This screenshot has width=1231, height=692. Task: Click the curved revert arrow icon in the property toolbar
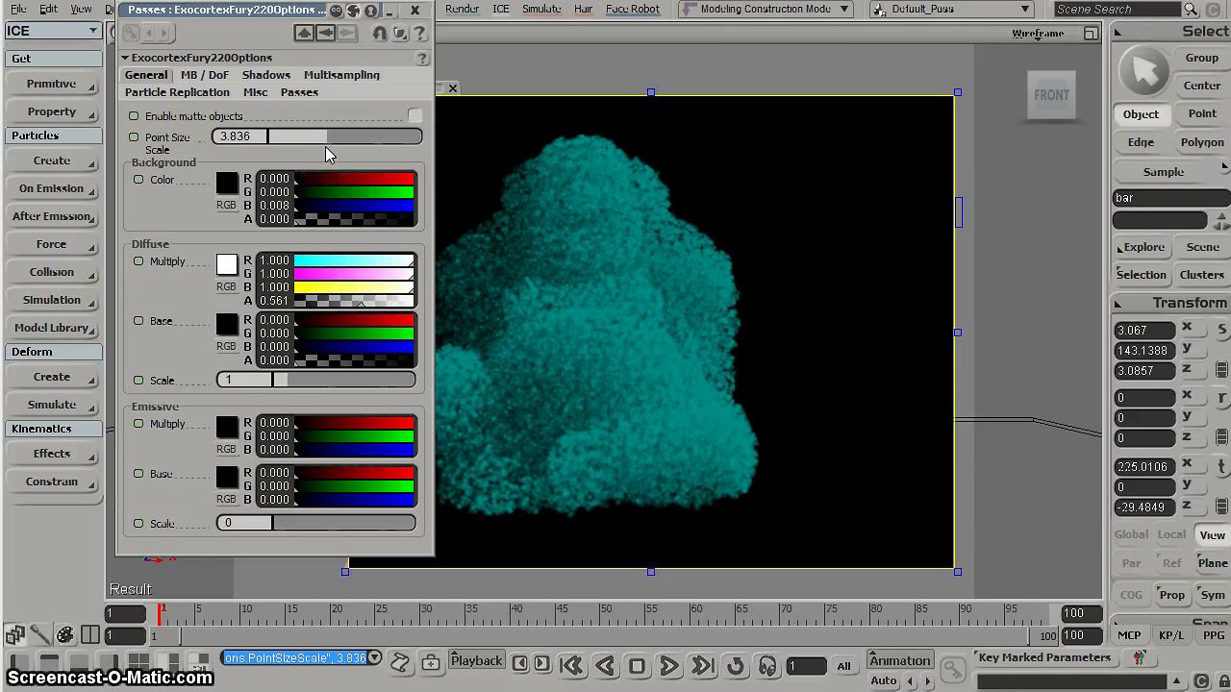point(379,33)
